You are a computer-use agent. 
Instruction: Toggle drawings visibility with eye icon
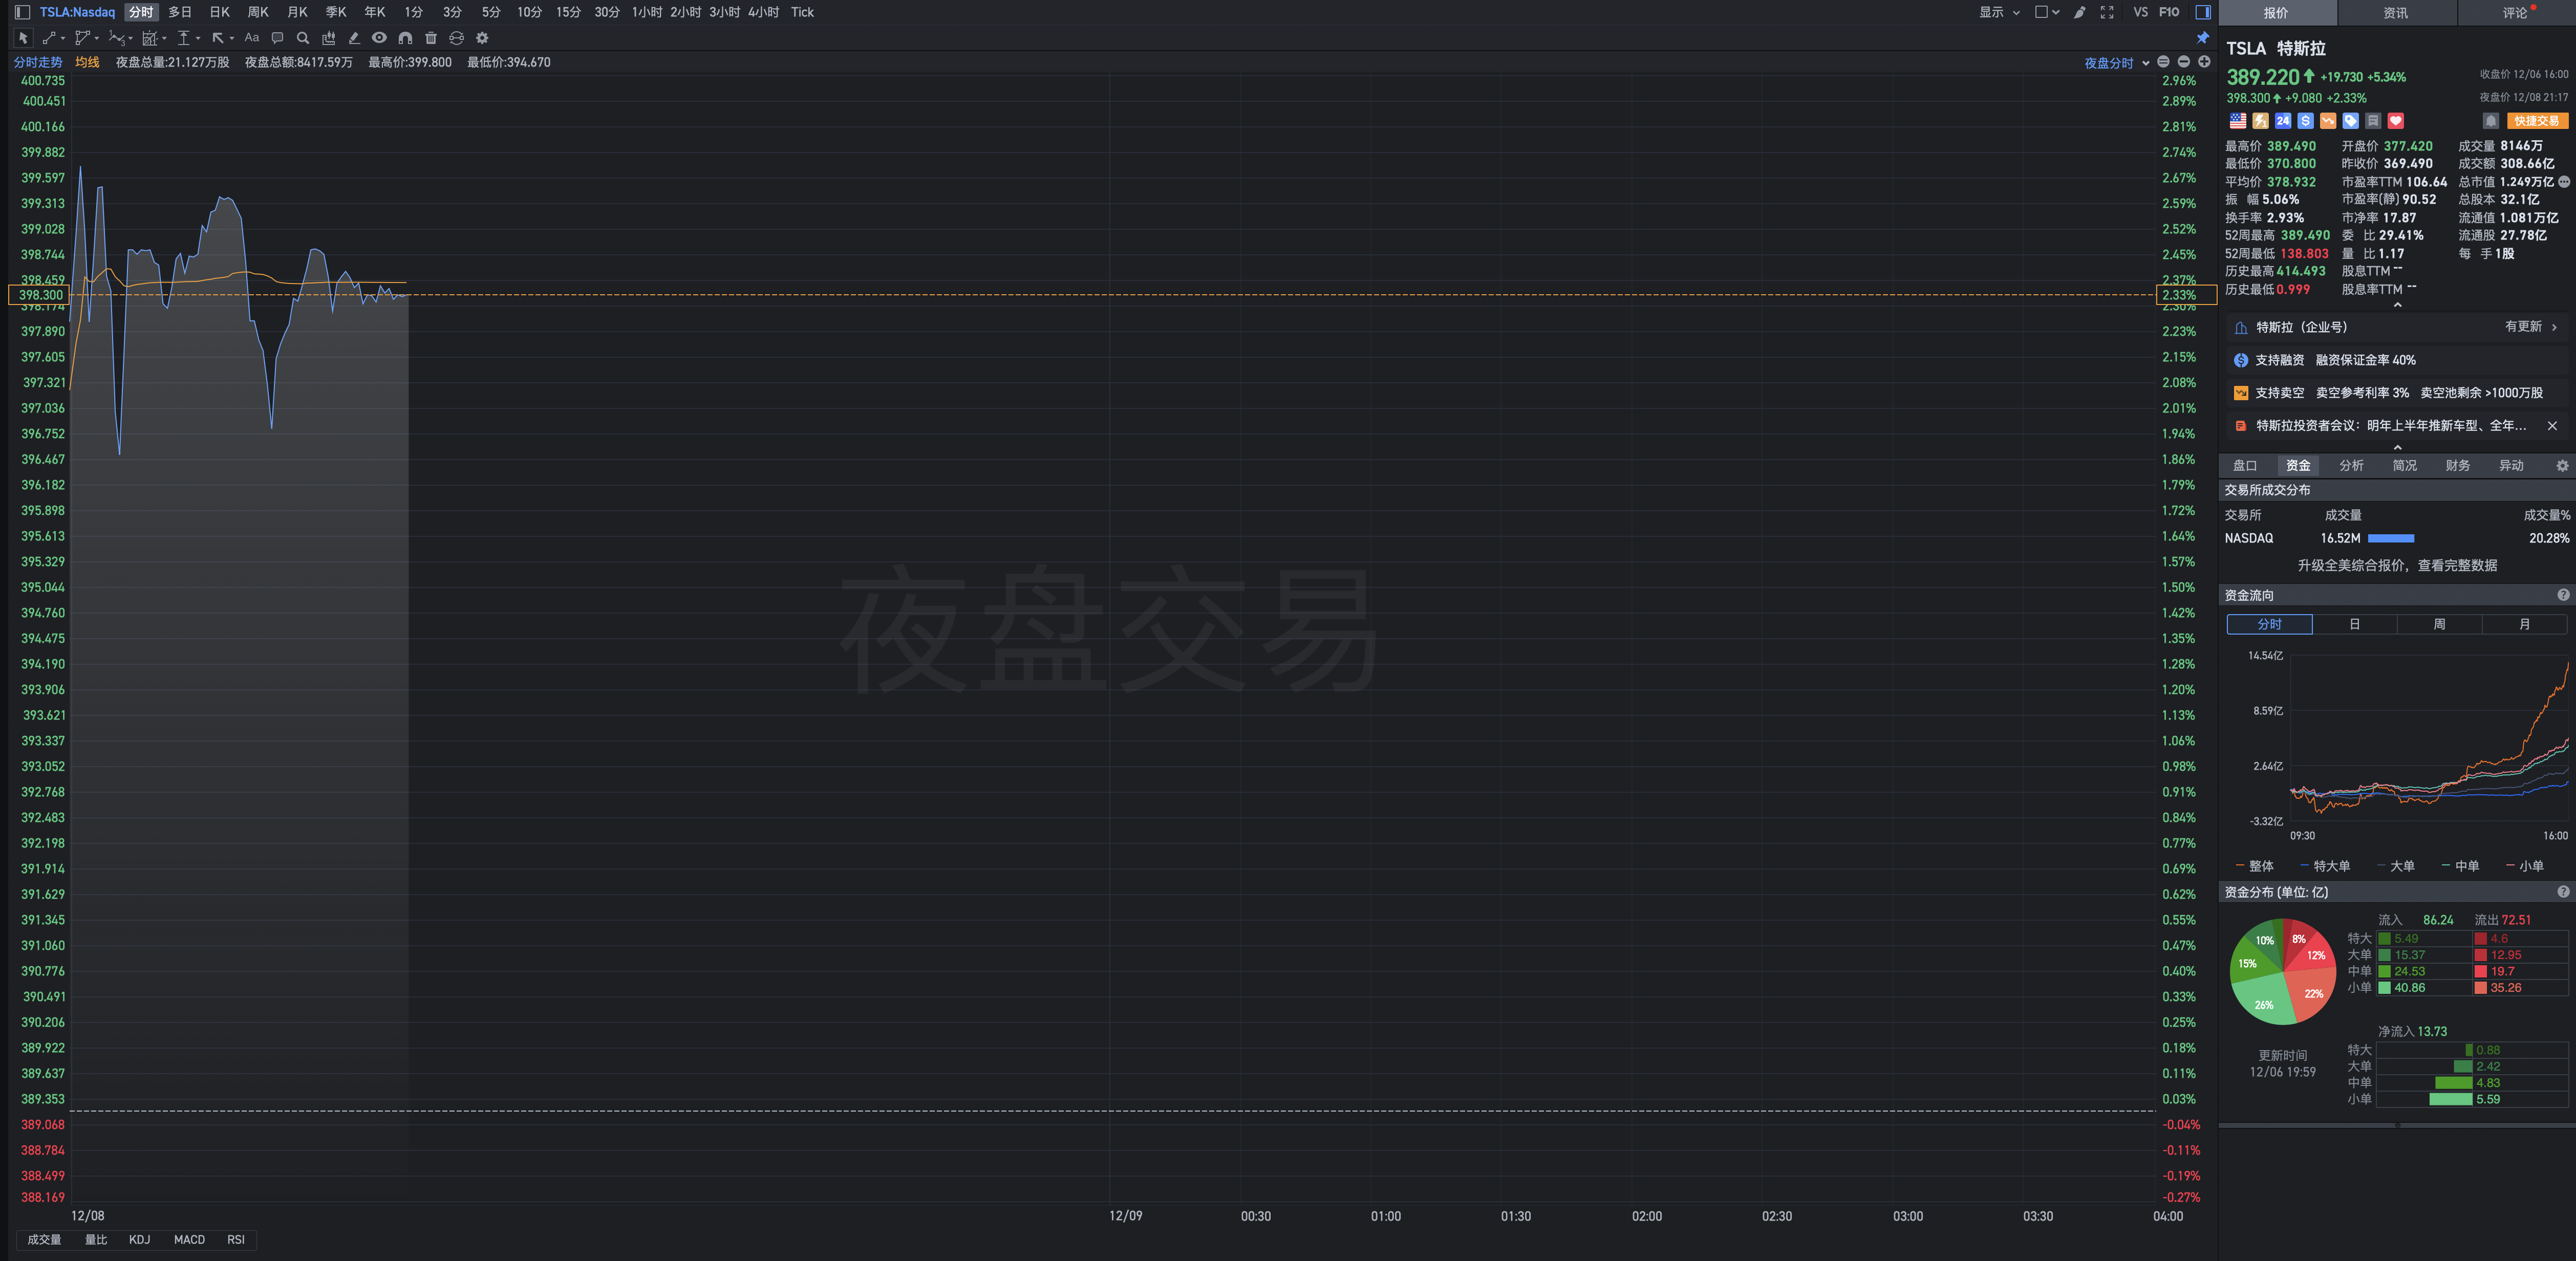[379, 38]
